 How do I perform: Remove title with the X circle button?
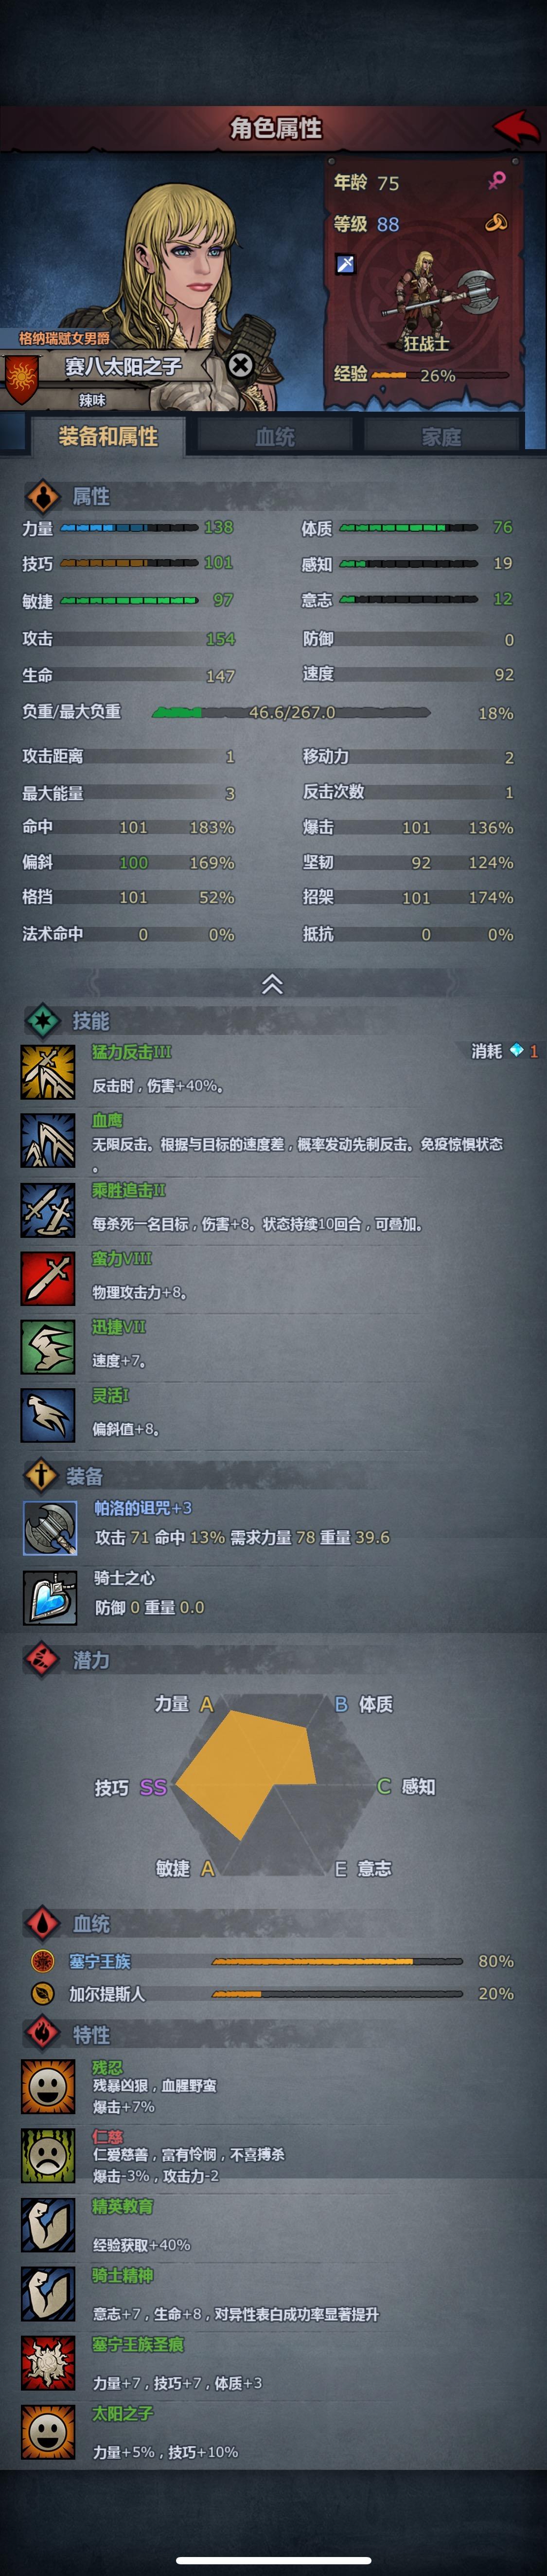(x=240, y=365)
